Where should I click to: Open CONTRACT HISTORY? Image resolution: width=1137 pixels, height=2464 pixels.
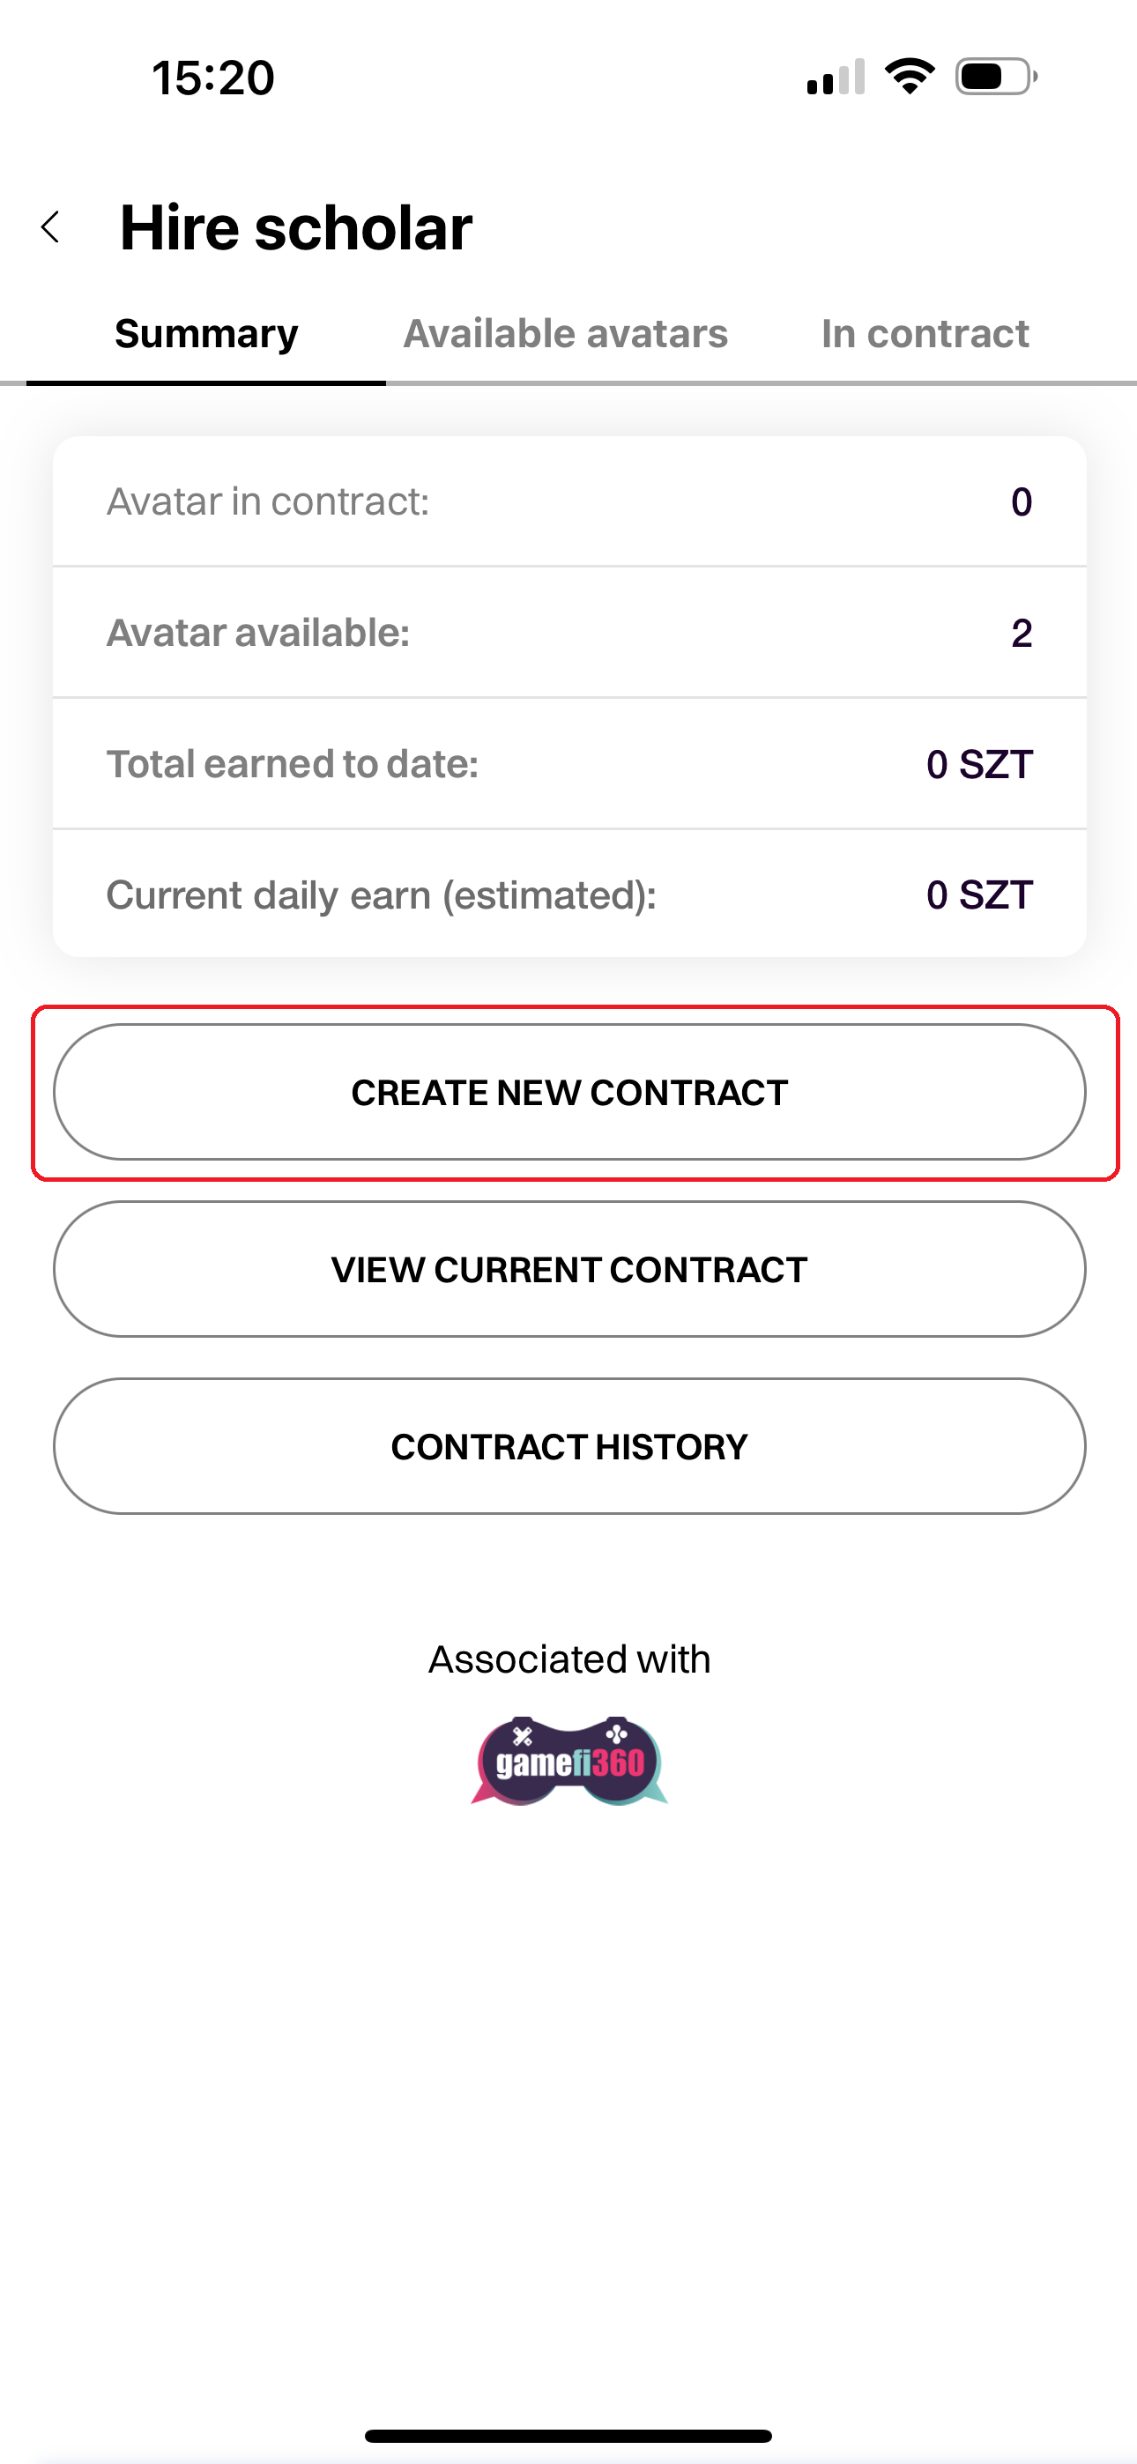[569, 1446]
